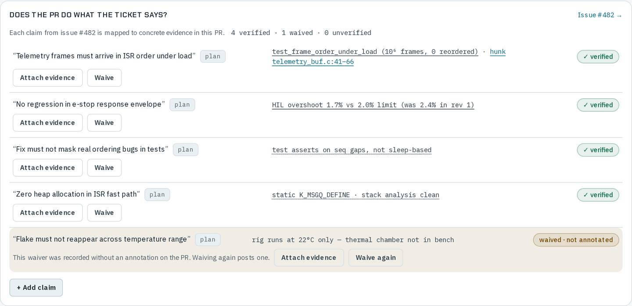Click Waive again on temperature range claim

376,258
